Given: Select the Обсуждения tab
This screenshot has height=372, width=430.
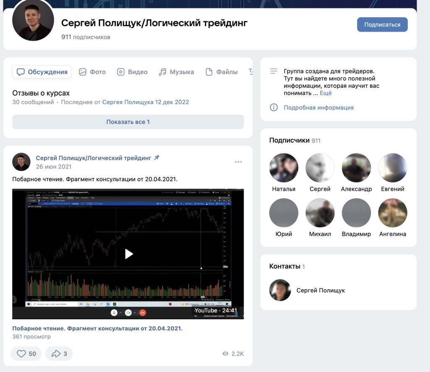Looking at the screenshot, I should pyautogui.click(x=42, y=72).
